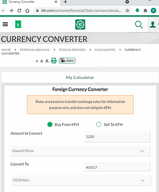Click the Convert To result field
This screenshot has height=192, width=159.
click(117, 167)
